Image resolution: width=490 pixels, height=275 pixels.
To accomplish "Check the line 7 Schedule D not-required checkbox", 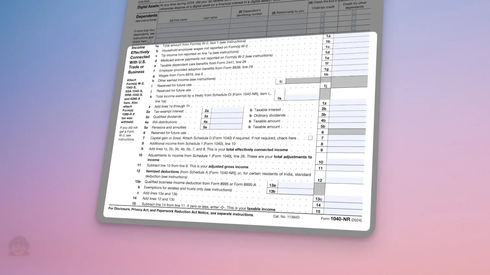I will pyautogui.click(x=310, y=138).
